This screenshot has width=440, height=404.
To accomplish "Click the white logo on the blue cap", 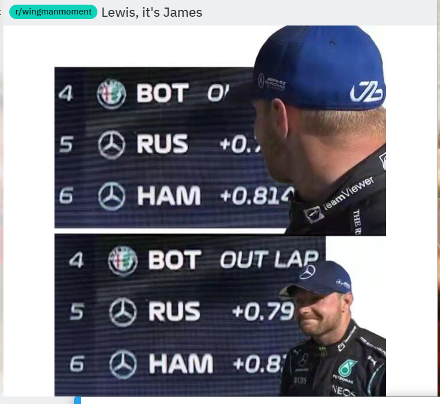I will 366,91.
